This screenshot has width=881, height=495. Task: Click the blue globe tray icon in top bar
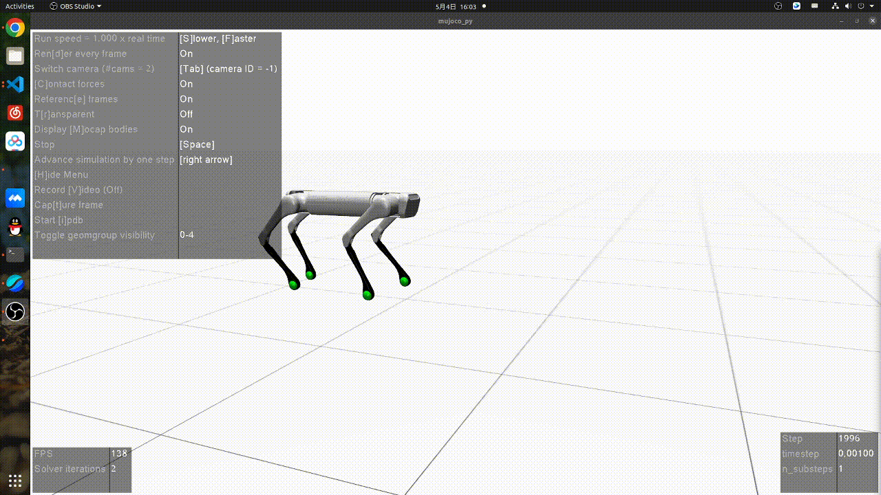(796, 6)
